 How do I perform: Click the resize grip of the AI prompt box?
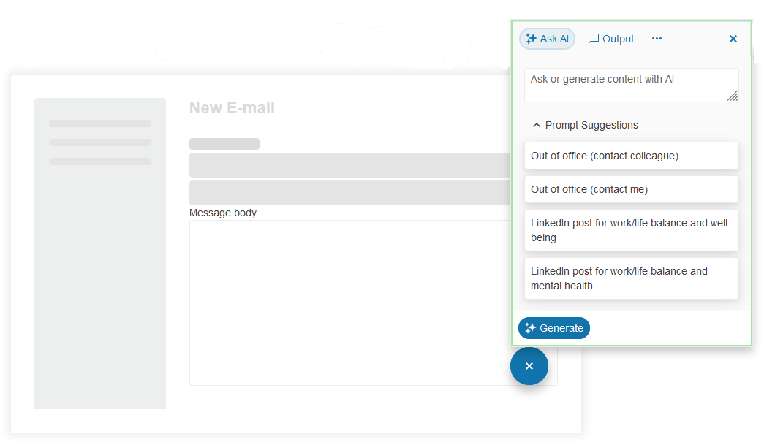click(x=734, y=96)
